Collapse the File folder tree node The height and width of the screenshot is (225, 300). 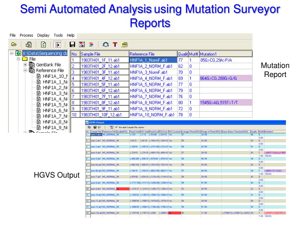[x=18, y=59]
